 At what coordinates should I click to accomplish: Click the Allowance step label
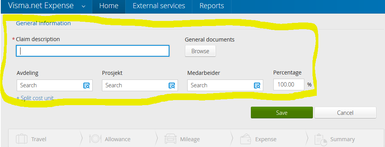117,139
